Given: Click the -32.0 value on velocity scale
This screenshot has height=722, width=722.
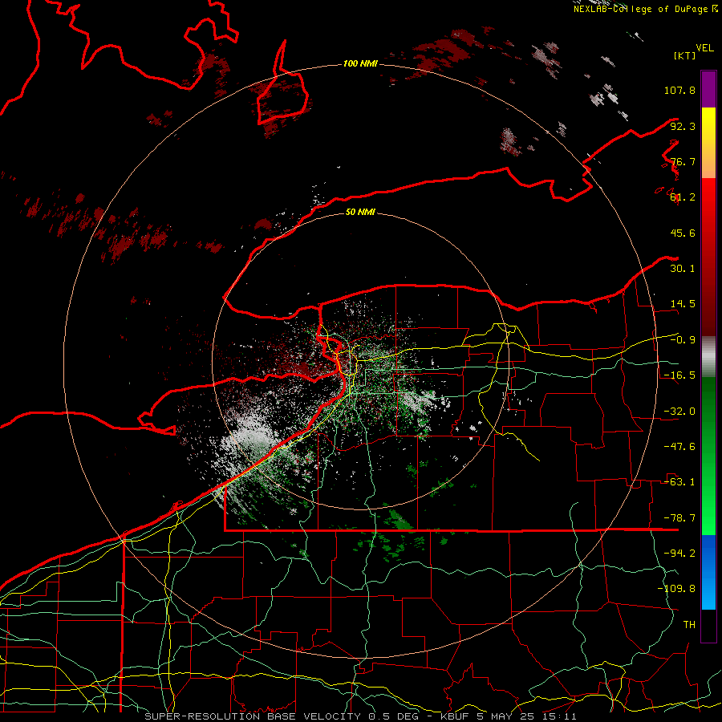Looking at the screenshot, I should (x=679, y=412).
